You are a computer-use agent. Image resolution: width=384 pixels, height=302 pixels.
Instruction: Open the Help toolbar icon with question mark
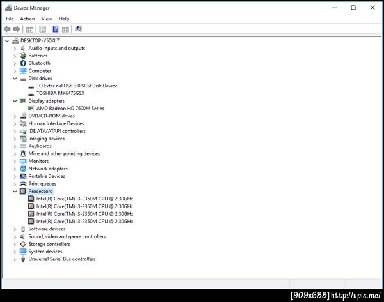(56, 29)
